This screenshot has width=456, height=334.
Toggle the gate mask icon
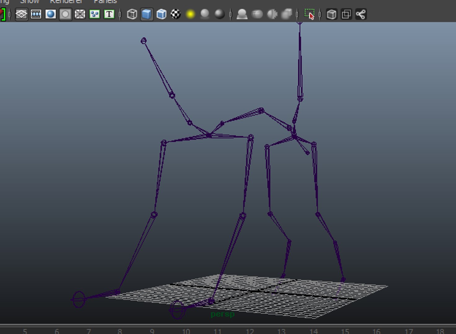65,14
